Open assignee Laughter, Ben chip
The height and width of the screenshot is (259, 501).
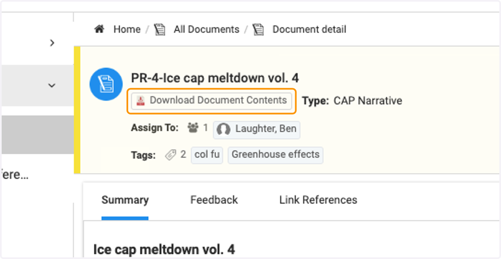tap(257, 129)
